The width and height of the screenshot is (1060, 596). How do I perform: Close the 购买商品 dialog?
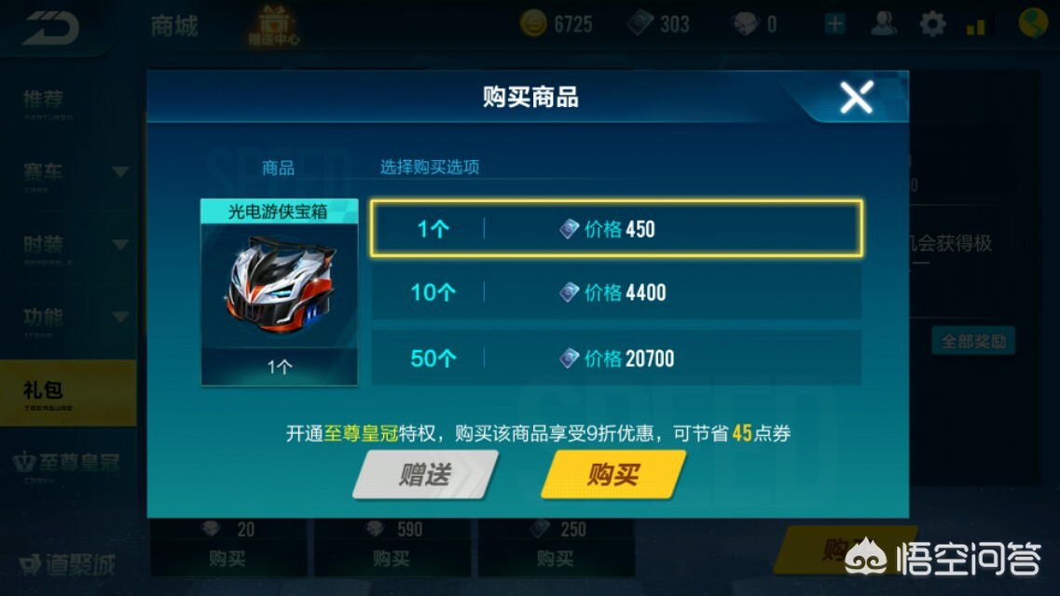point(857,97)
